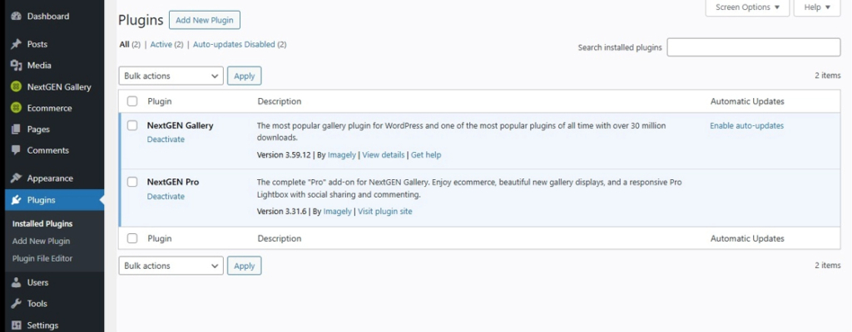The height and width of the screenshot is (332, 852).
Task: Open the top Bulk actions dropdown
Action: click(x=171, y=76)
